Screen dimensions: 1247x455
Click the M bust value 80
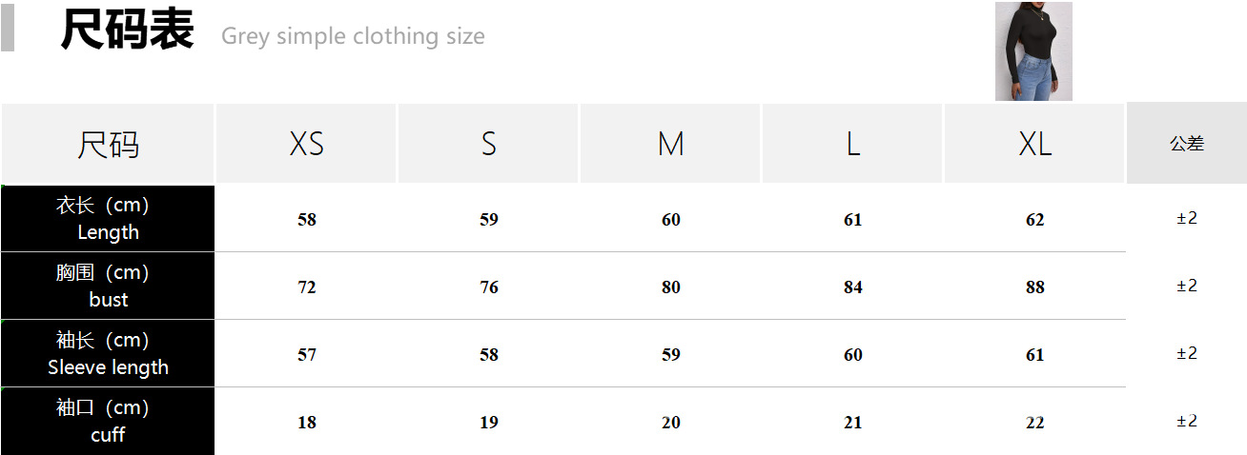click(671, 287)
